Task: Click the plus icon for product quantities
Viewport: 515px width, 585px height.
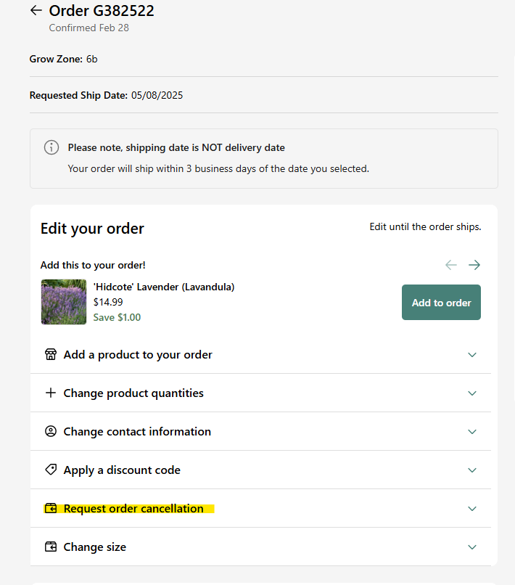Action: pyautogui.click(x=51, y=393)
